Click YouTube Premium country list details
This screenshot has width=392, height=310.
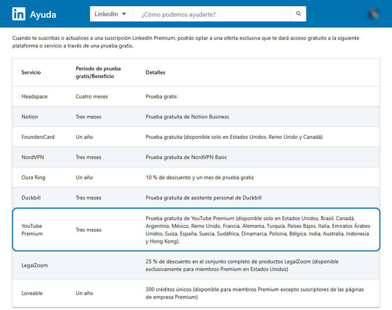pyautogui.click(x=258, y=229)
